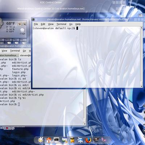Switch to second 'steven@a' tab in back terminal
The image size is (145, 145).
click(x=25, y=55)
